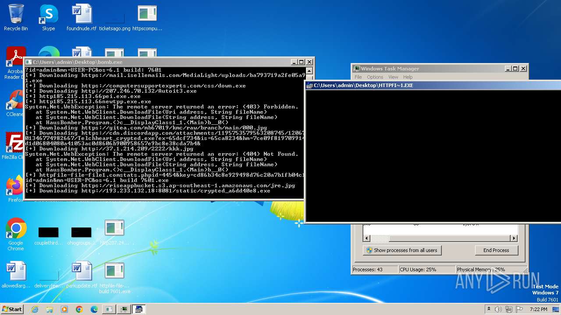The width and height of the screenshot is (561, 315).
Task: Click End Process button
Action: coord(496,250)
